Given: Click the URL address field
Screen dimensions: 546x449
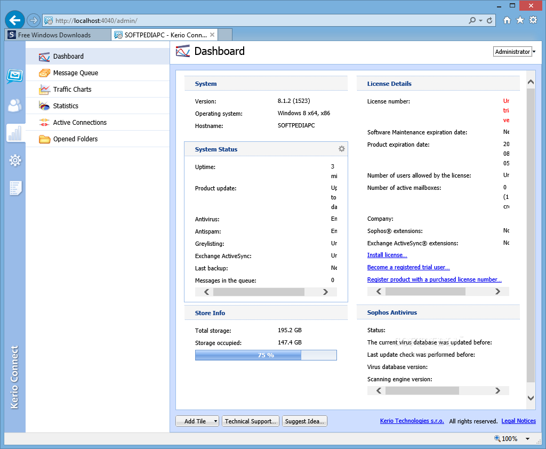Looking at the screenshot, I should coord(256,21).
